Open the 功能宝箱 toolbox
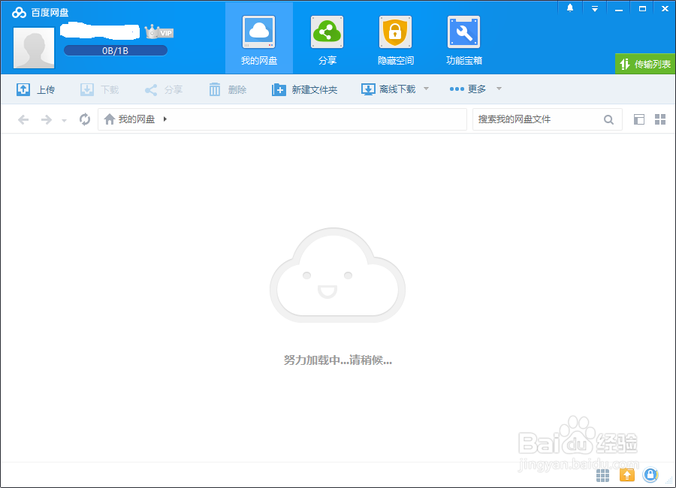 click(x=463, y=38)
